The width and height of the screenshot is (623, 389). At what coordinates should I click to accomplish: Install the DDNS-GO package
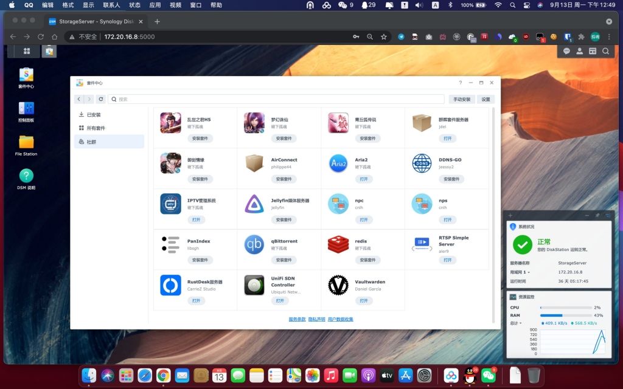451,179
